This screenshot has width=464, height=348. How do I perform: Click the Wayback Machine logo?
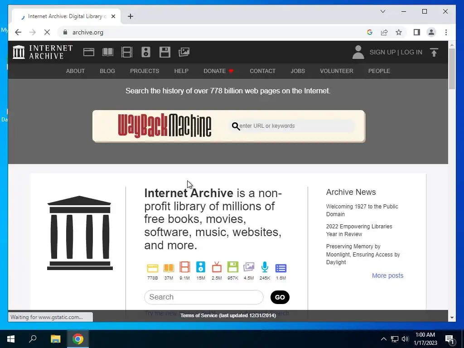pyautogui.click(x=164, y=126)
